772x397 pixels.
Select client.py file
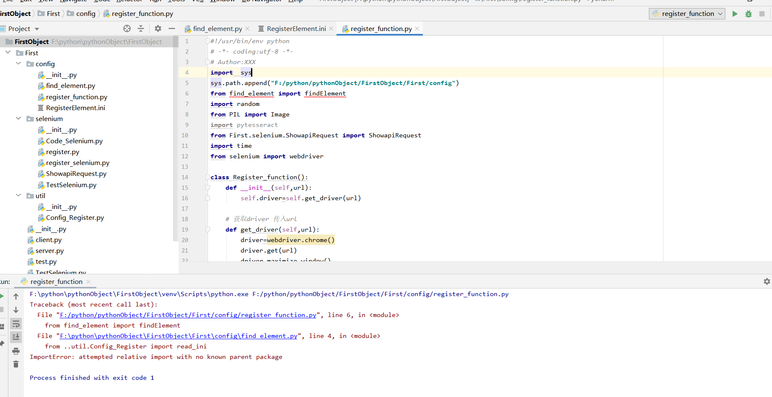tap(48, 240)
